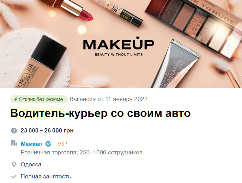The width and height of the screenshot is (242, 183).
Task: Click the salary text 23 000 – 26 000 грн
Action: [47, 131]
